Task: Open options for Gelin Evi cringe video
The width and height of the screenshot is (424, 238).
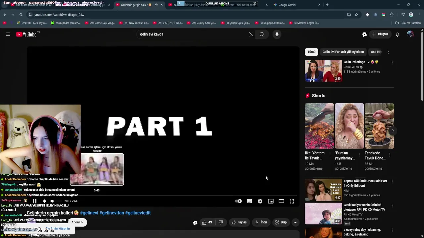Action: pyautogui.click(x=392, y=62)
